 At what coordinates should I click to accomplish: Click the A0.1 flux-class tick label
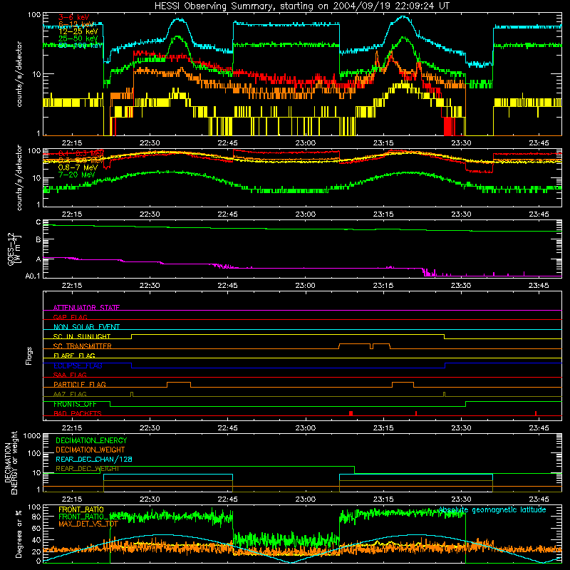pos(33,276)
